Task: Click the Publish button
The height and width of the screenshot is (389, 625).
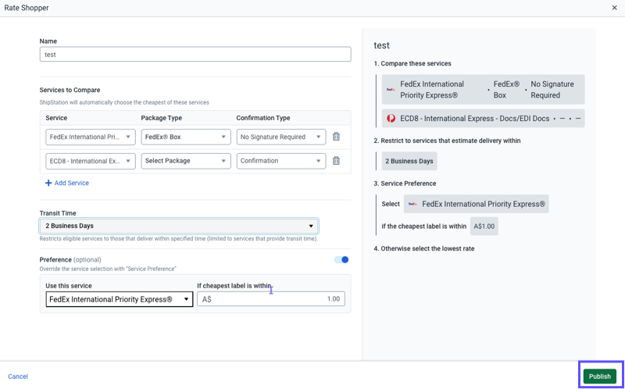Action: (599, 377)
